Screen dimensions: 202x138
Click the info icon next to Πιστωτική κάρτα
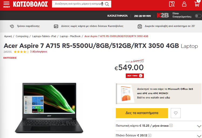coord(171,125)
